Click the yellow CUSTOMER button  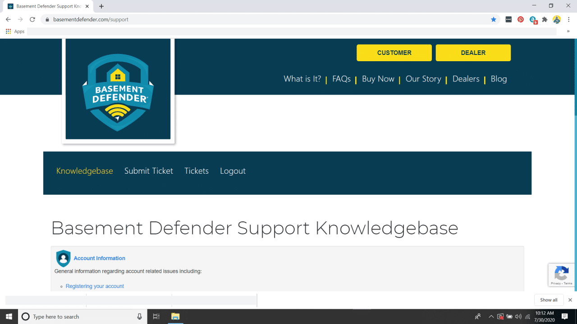[x=394, y=53]
